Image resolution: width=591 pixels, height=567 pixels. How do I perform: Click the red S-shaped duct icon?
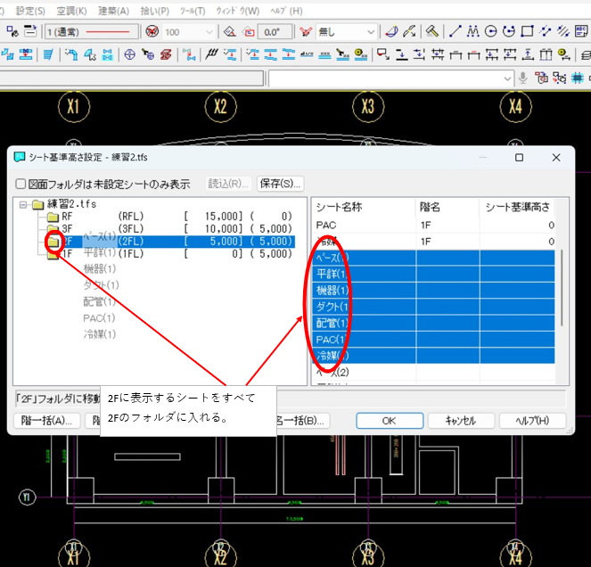(166, 54)
